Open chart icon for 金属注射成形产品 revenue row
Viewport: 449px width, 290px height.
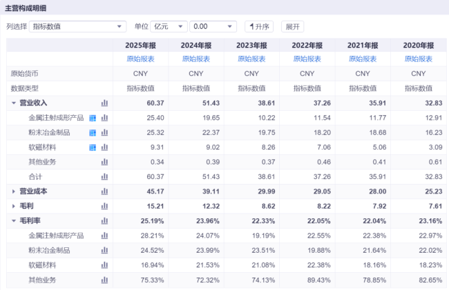[x=104, y=118]
